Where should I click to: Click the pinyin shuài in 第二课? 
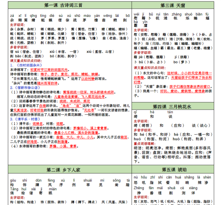[x=88, y=180]
